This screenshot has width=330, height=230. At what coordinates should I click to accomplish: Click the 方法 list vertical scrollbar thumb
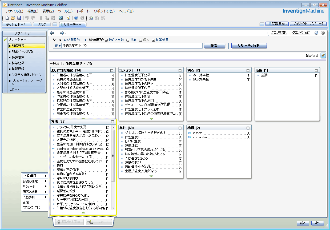(x=113, y=155)
